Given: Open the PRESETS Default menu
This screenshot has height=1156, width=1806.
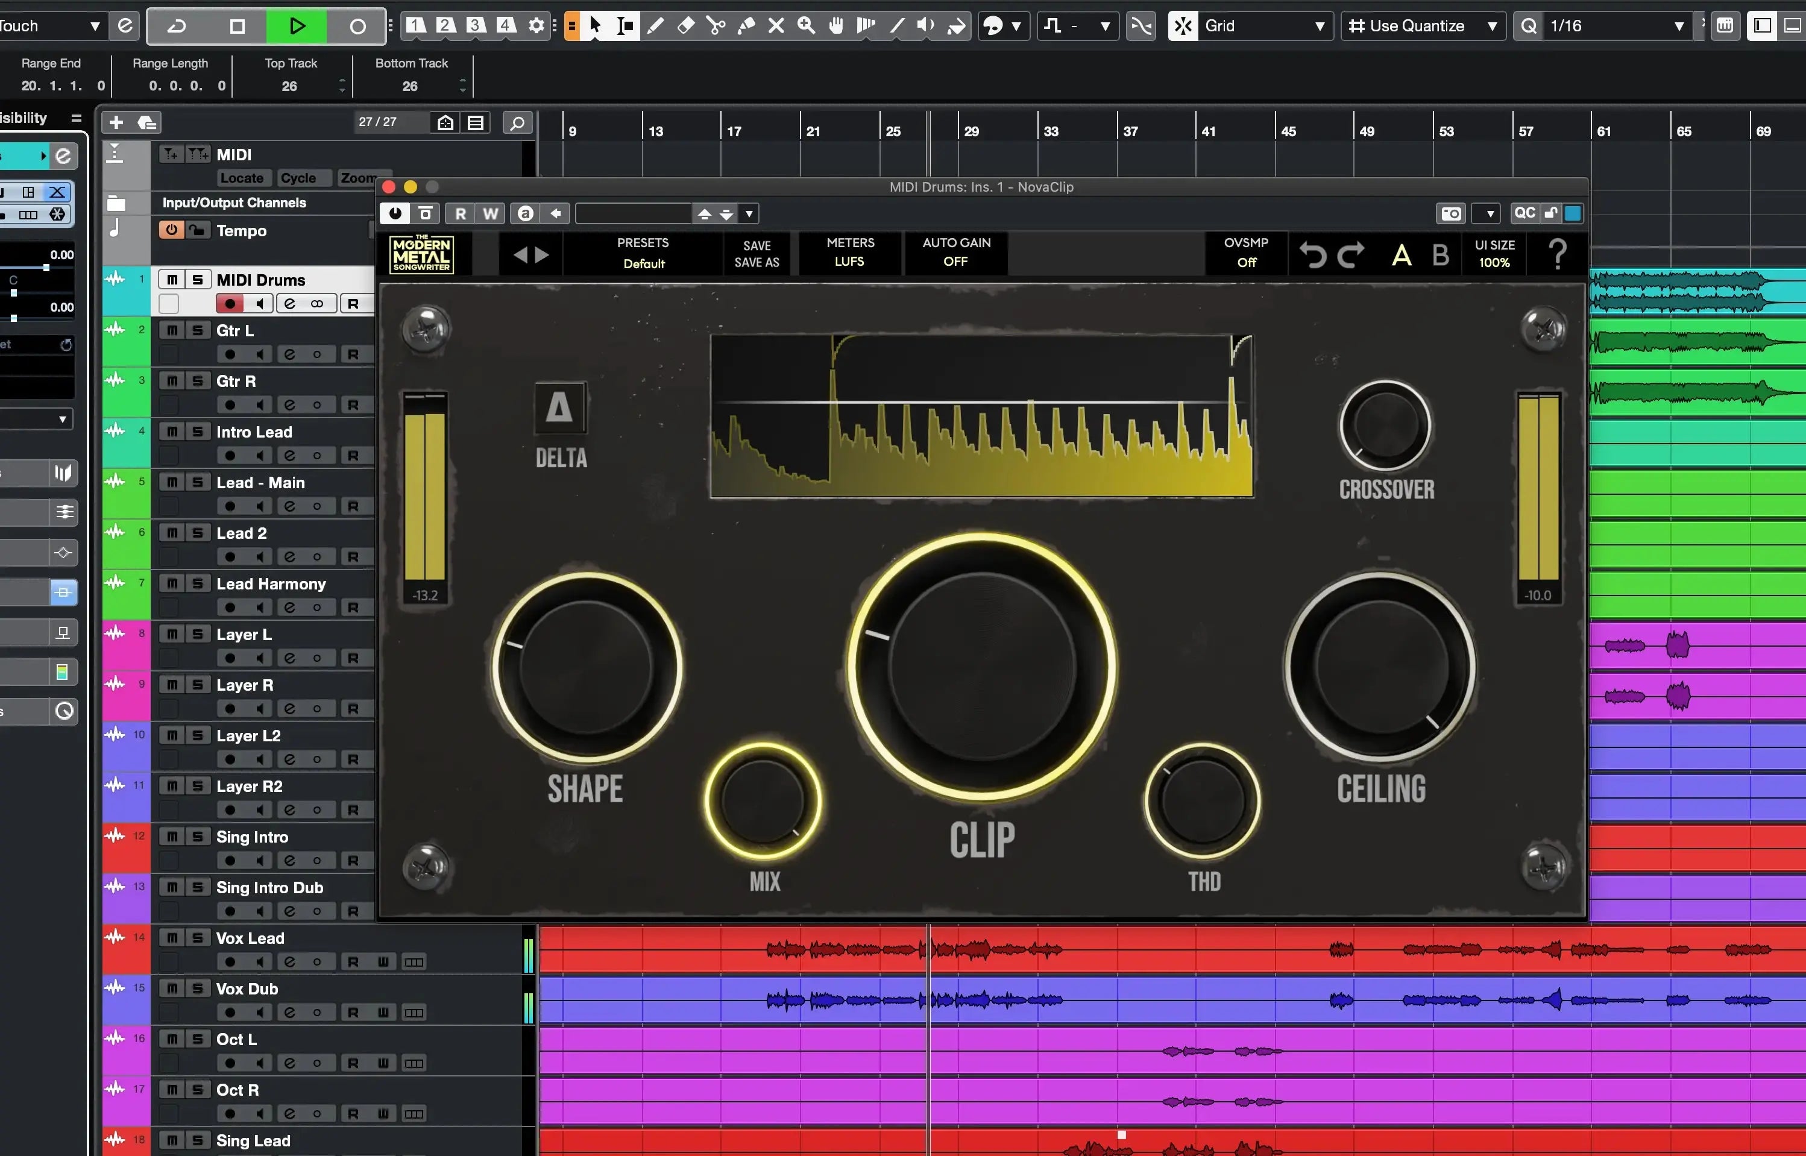Looking at the screenshot, I should 643,253.
